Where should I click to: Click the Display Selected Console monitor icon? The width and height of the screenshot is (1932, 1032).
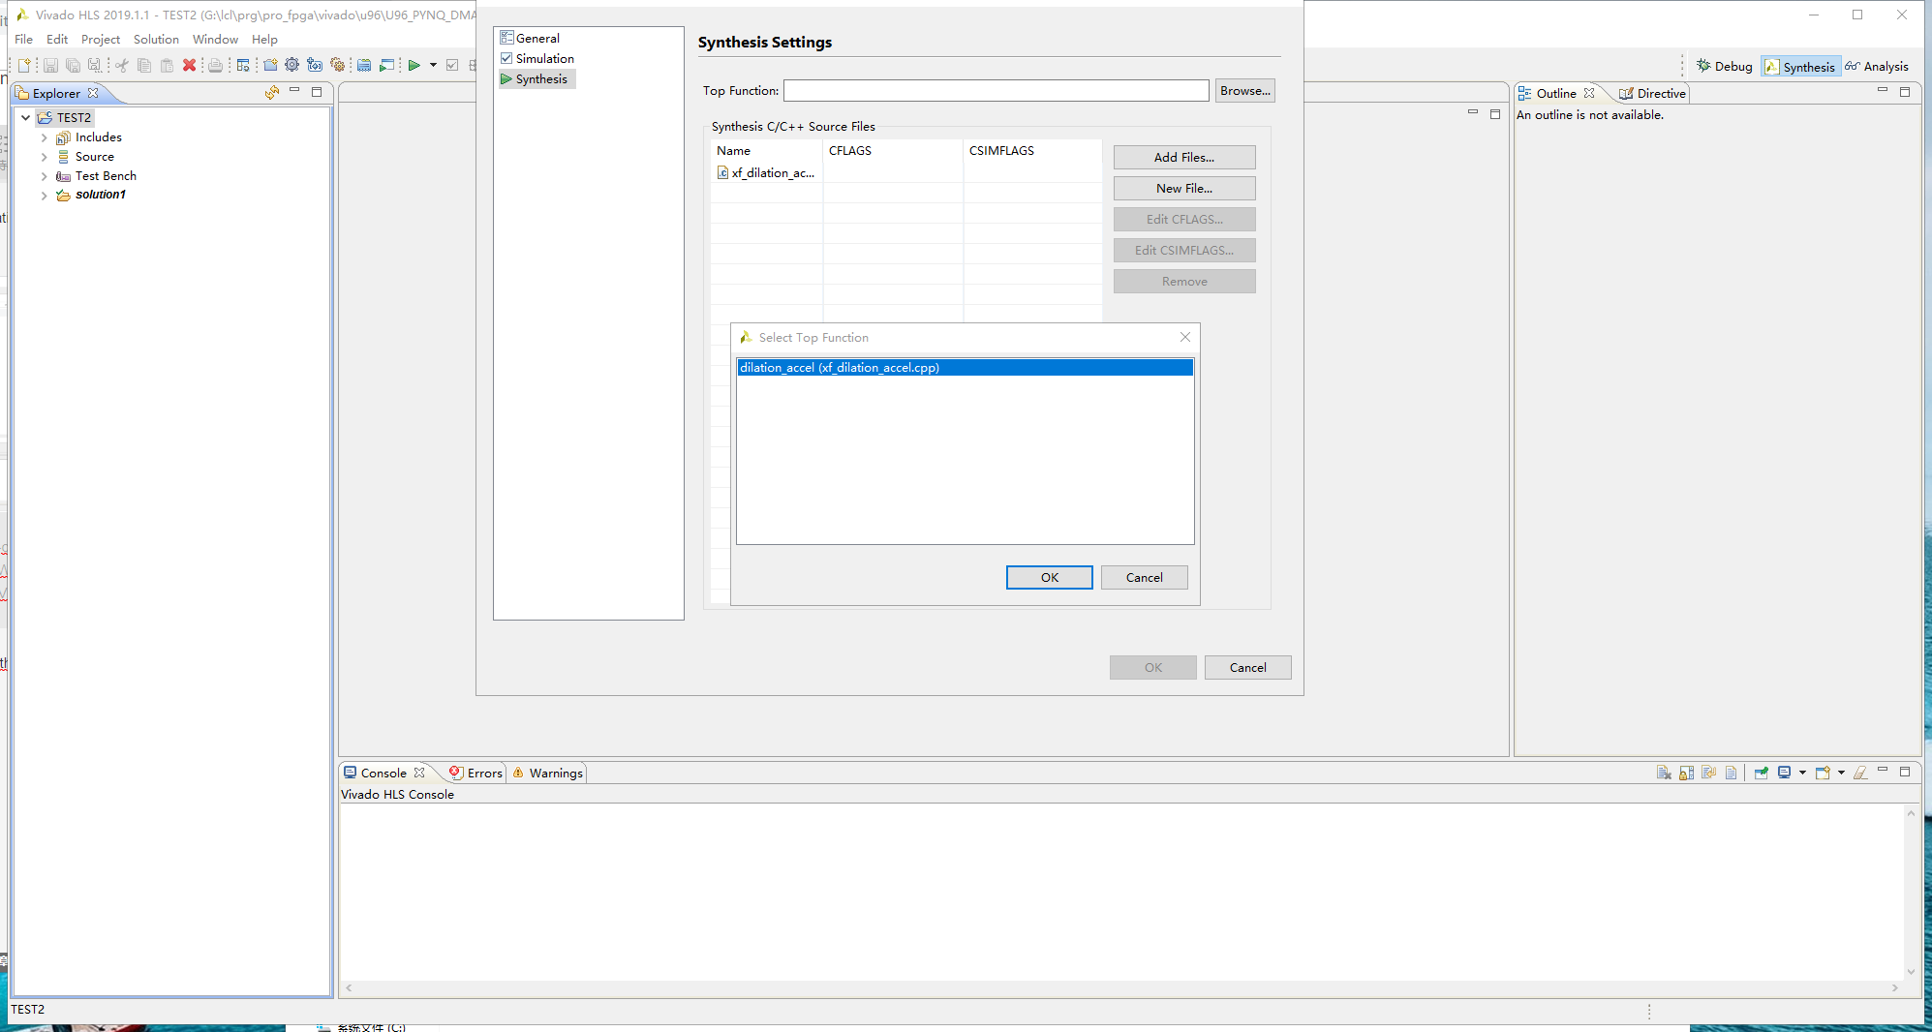(1784, 773)
